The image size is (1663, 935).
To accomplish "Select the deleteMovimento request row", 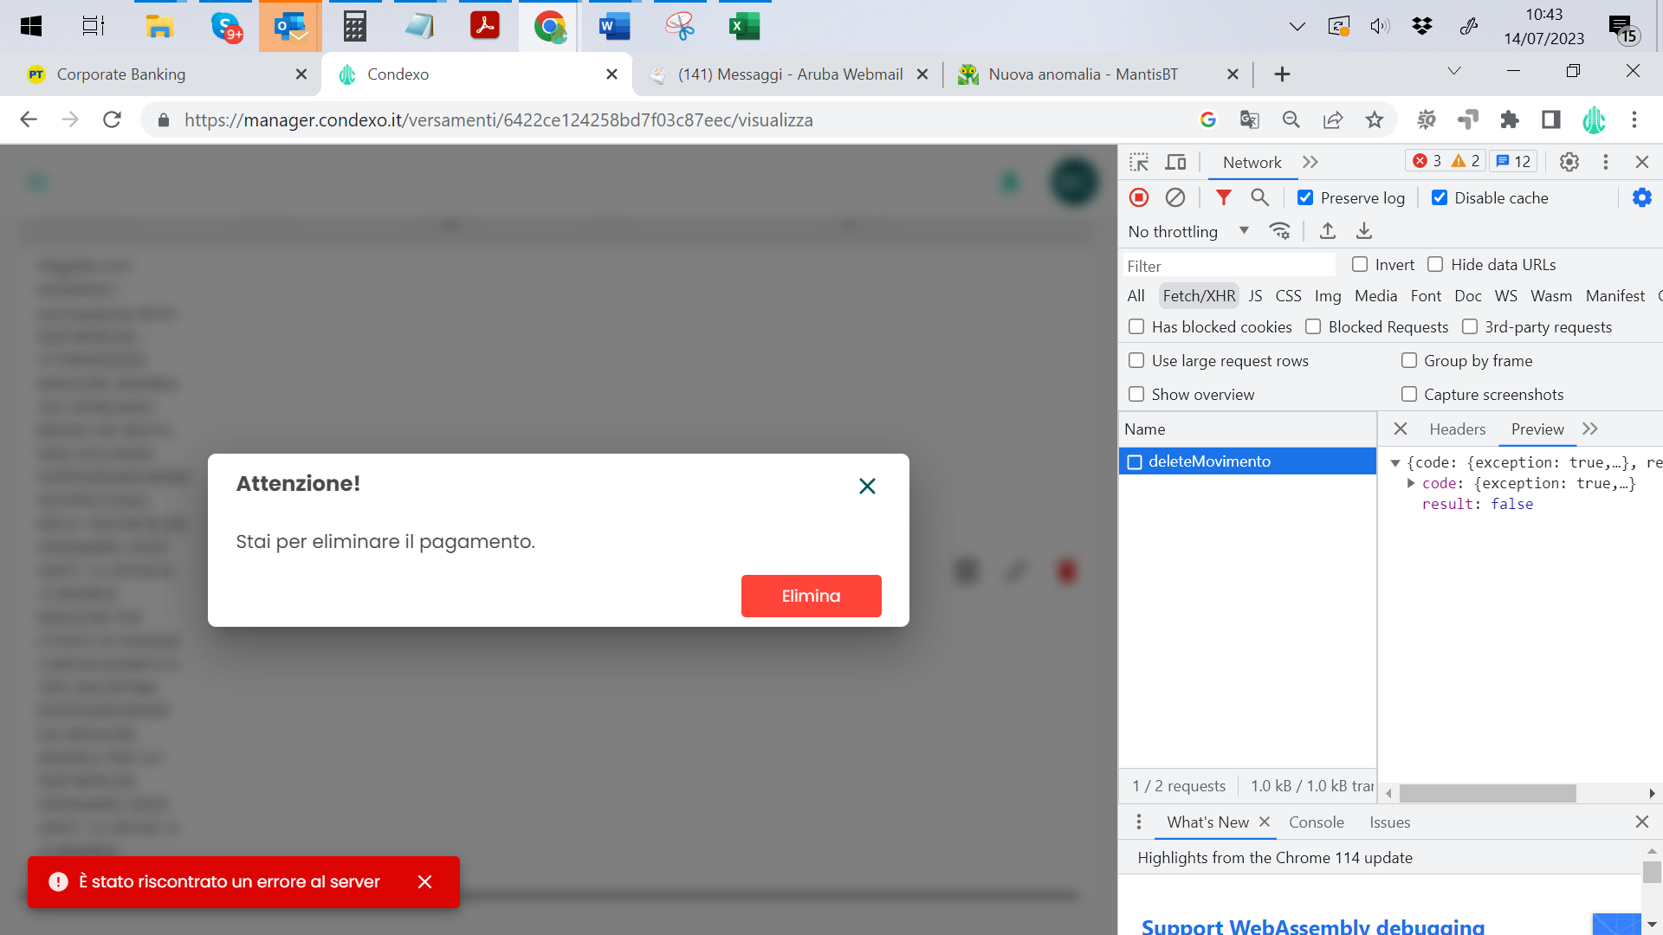I will pyautogui.click(x=1209, y=461).
